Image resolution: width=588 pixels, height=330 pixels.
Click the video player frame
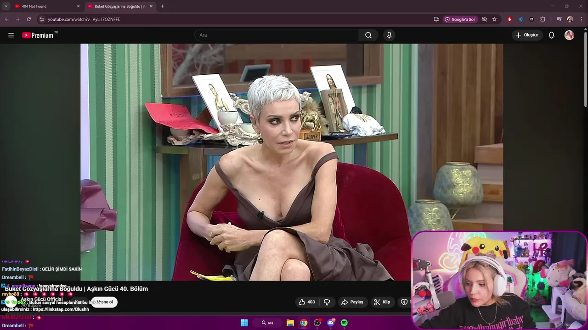tap(292, 162)
